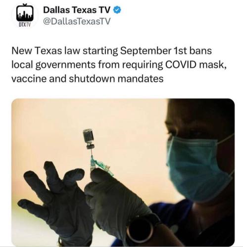
Task: Click the tweet text about Texas law
Action: click(x=119, y=65)
